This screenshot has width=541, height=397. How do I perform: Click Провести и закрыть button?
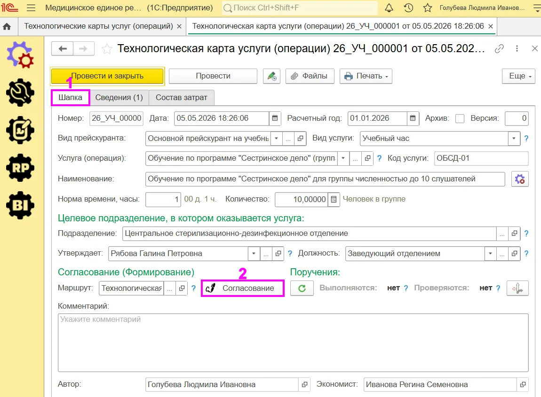click(107, 76)
